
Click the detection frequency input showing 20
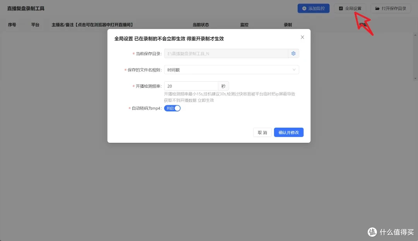tap(191, 86)
